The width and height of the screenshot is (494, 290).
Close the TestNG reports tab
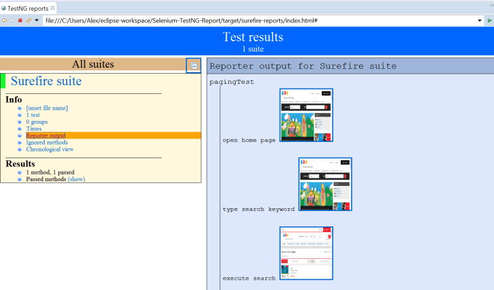tap(53, 8)
